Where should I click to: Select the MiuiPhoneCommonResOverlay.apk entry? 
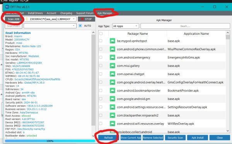tap(191, 49)
